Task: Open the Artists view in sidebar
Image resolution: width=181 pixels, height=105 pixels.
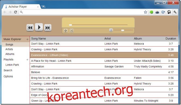Action: [9, 49]
